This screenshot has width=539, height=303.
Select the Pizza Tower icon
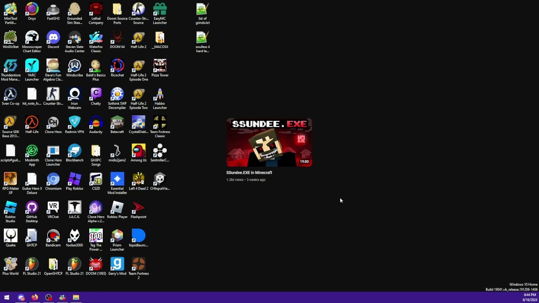(x=160, y=68)
